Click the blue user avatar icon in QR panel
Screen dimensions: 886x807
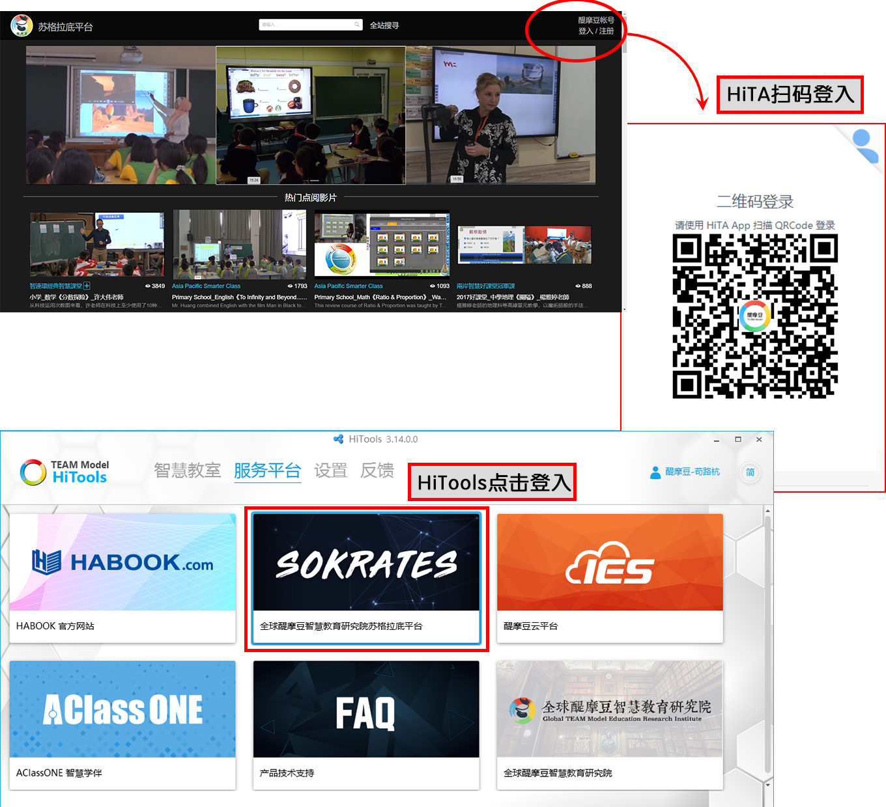click(863, 145)
